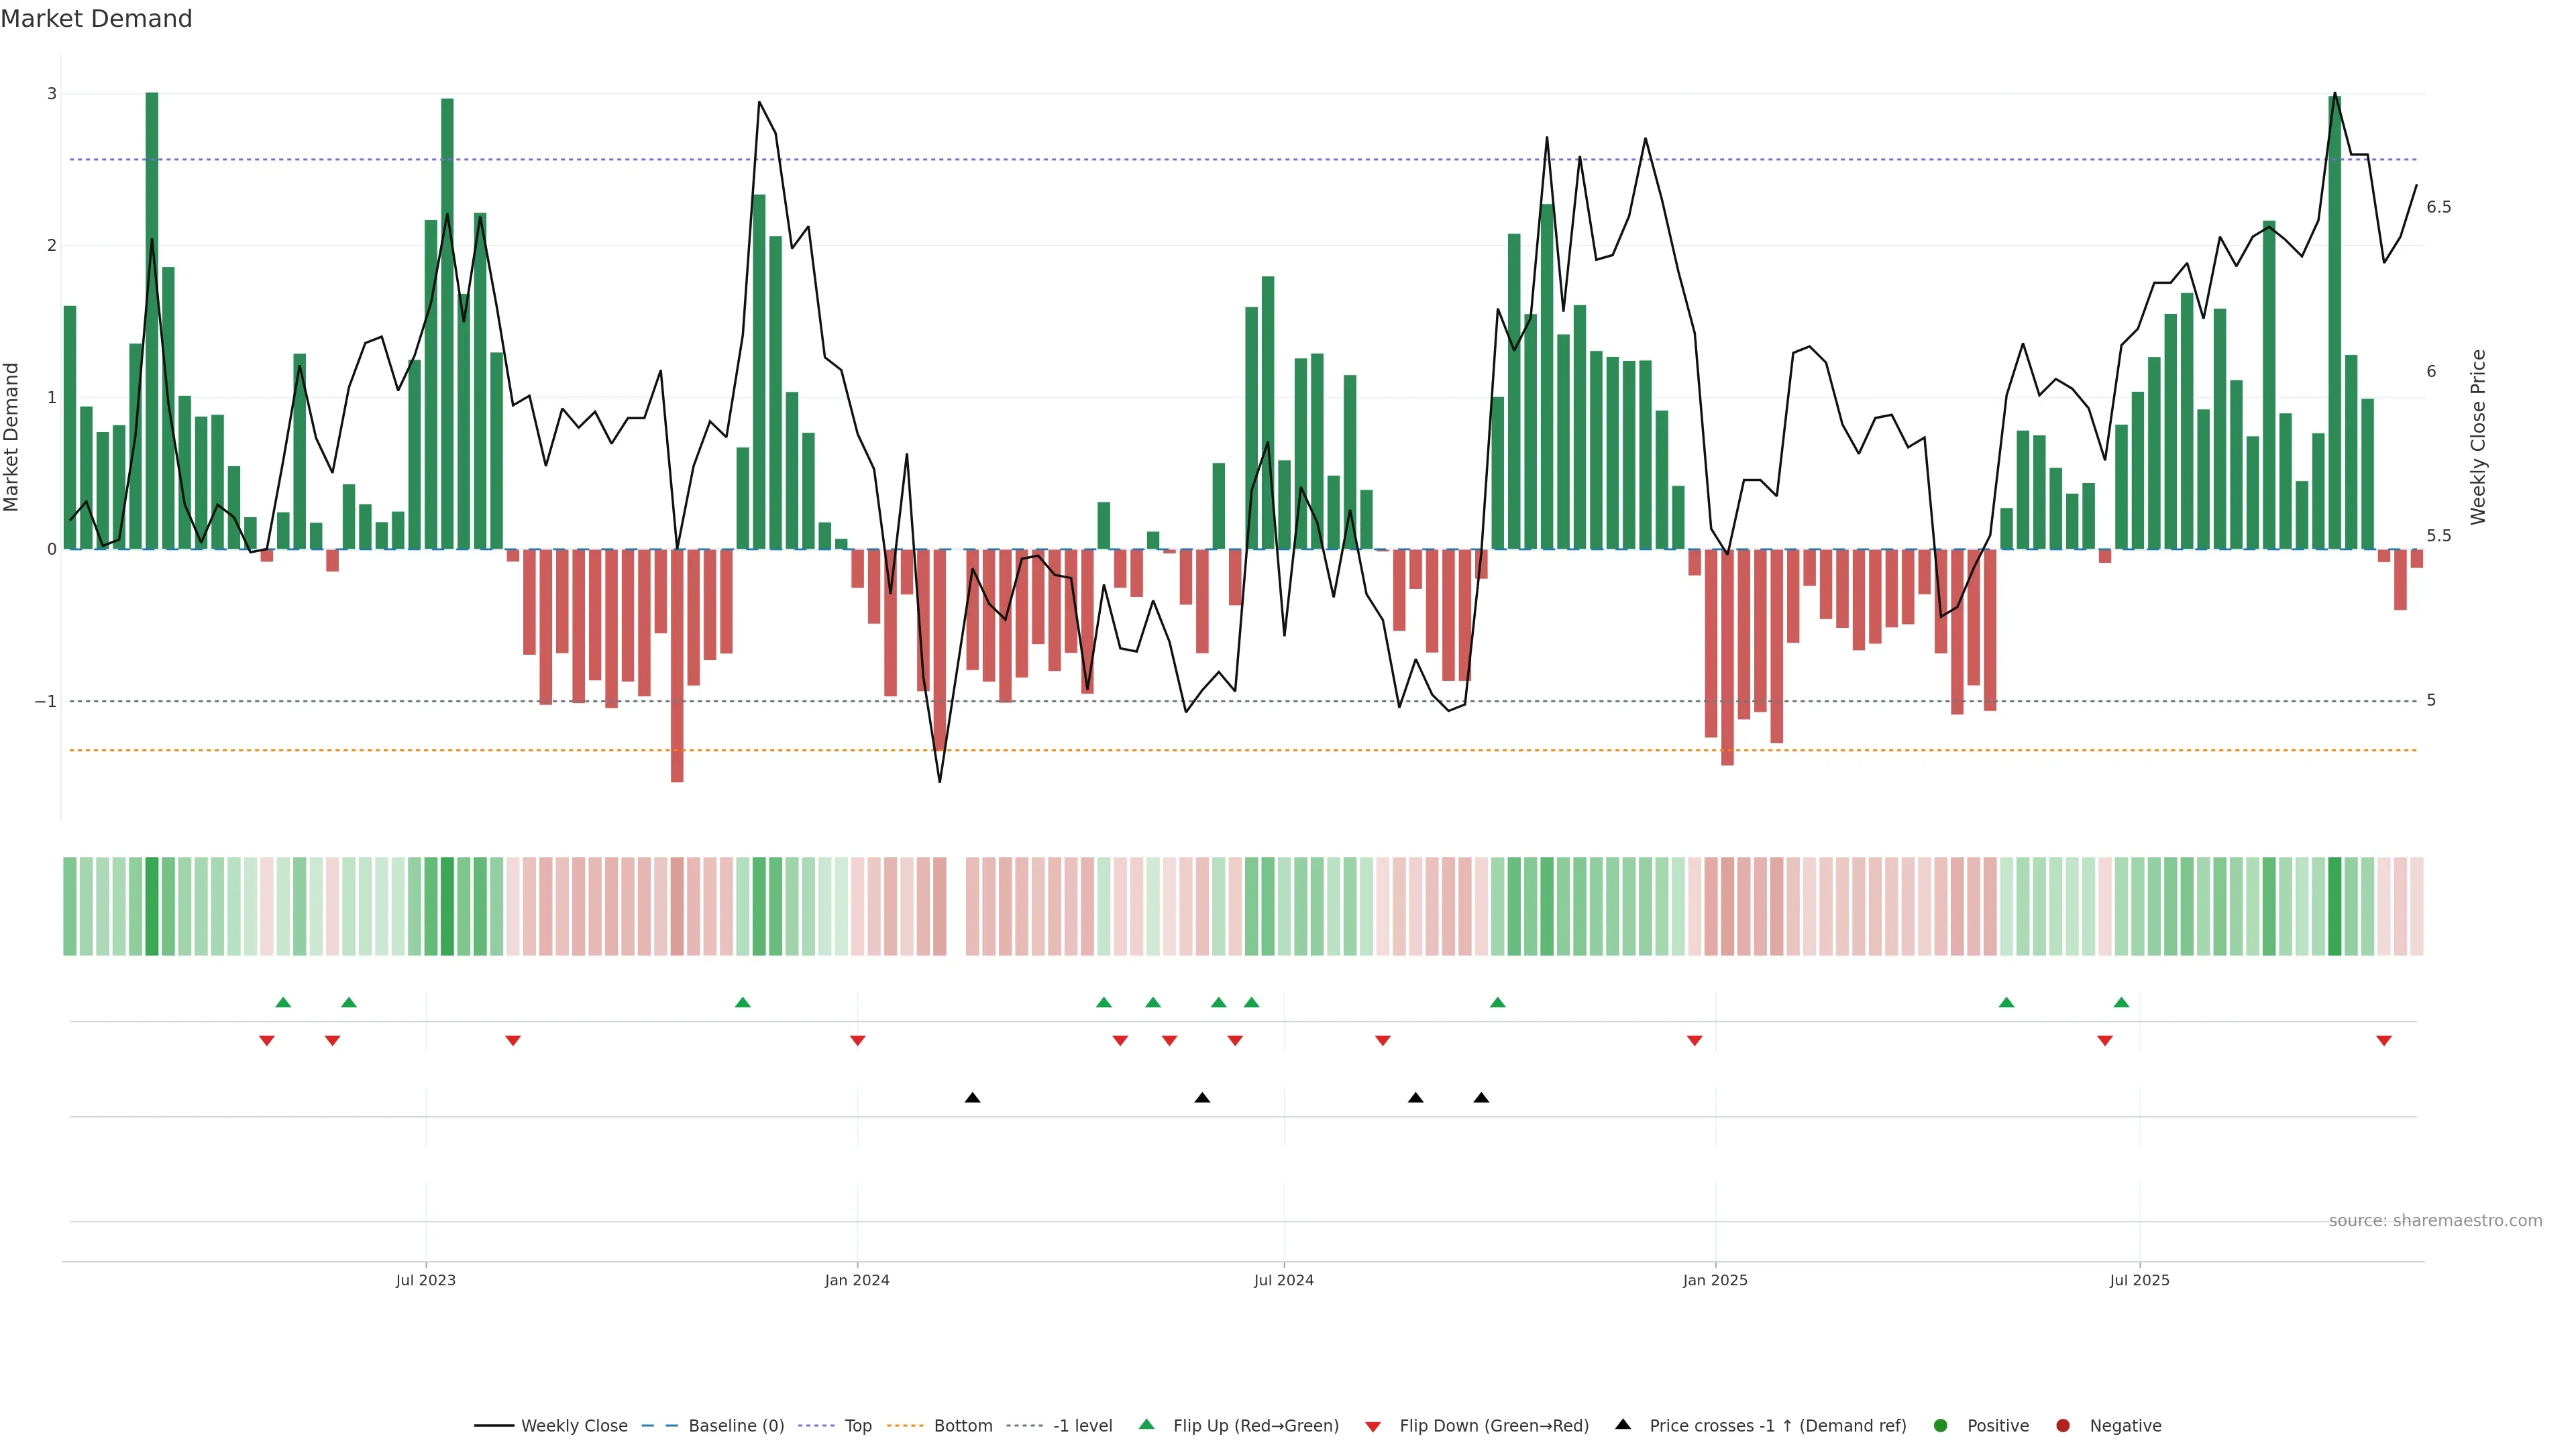The width and height of the screenshot is (2576, 1449).
Task: Click the Jul 2024 x-axis label
Action: (x=1283, y=1280)
